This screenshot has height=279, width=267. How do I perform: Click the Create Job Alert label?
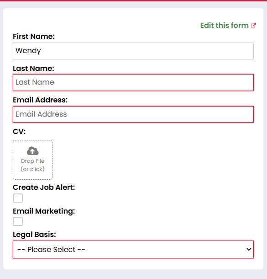click(x=44, y=188)
